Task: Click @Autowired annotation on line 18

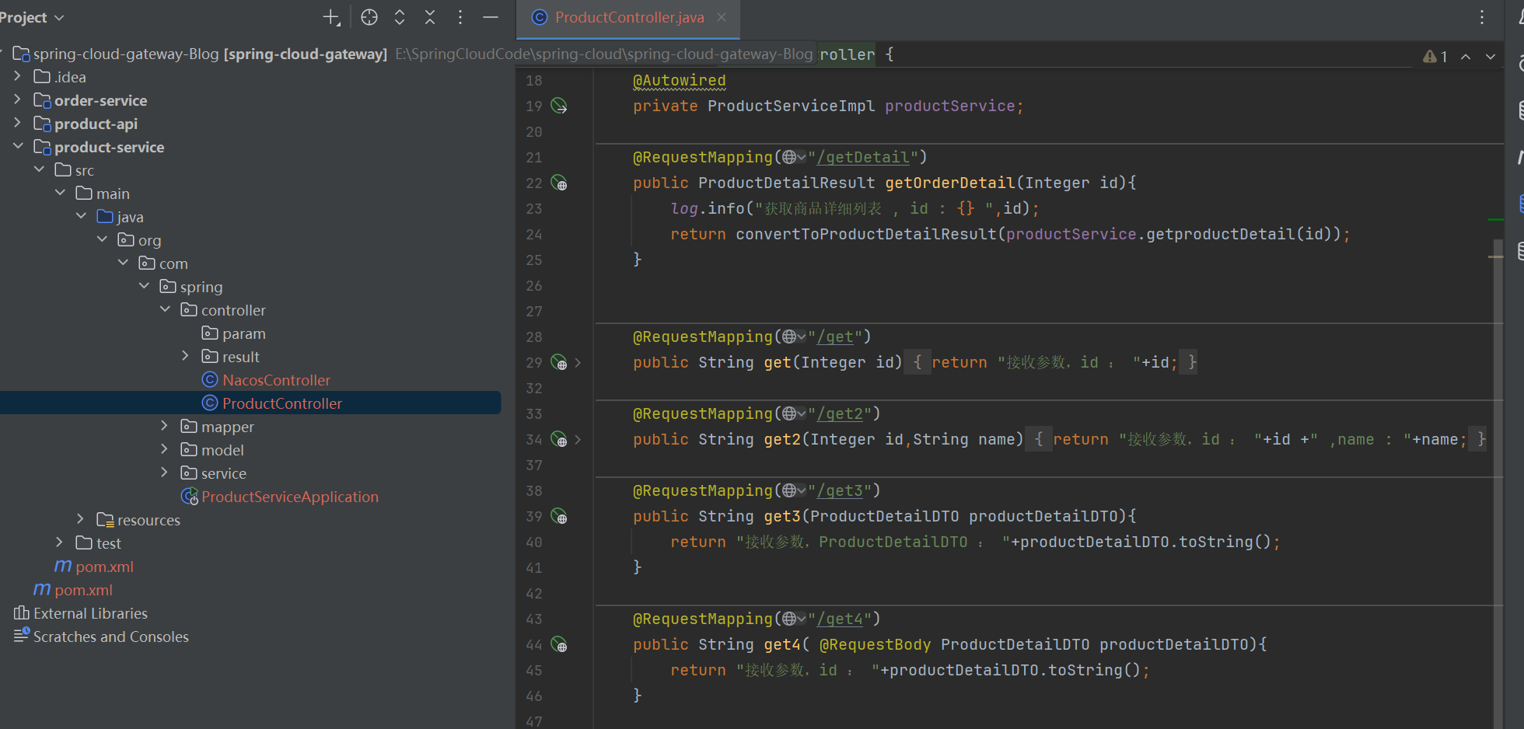Action: point(679,80)
